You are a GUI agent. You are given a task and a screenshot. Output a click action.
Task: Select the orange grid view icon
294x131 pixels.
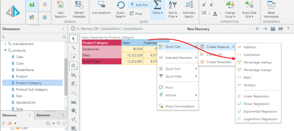pyautogui.click(x=45, y=17)
